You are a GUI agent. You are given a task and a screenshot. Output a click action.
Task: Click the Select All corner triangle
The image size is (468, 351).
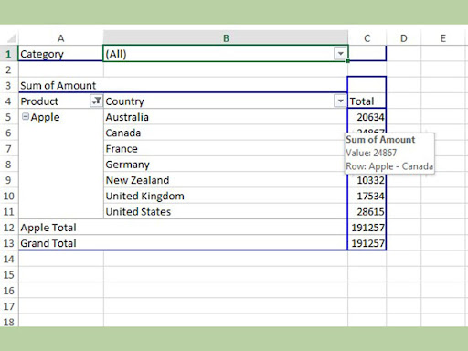pos(12,38)
